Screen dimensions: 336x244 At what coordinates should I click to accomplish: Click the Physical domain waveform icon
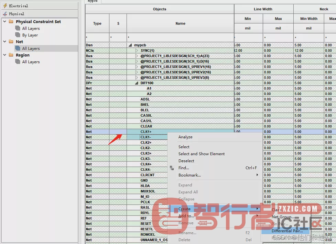[5, 14]
